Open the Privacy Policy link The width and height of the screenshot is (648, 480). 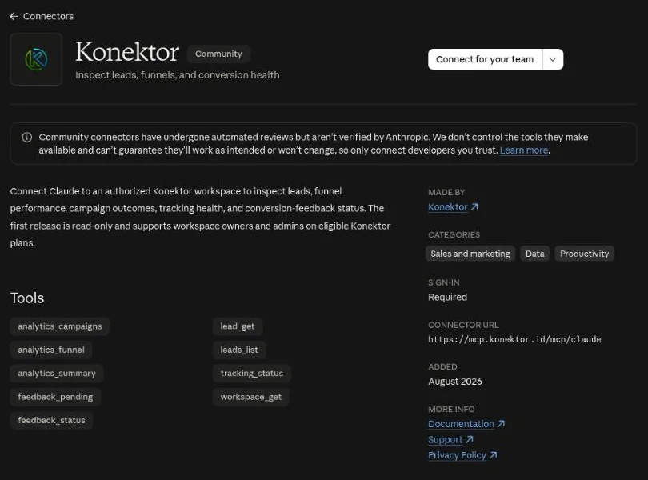pyautogui.click(x=457, y=455)
